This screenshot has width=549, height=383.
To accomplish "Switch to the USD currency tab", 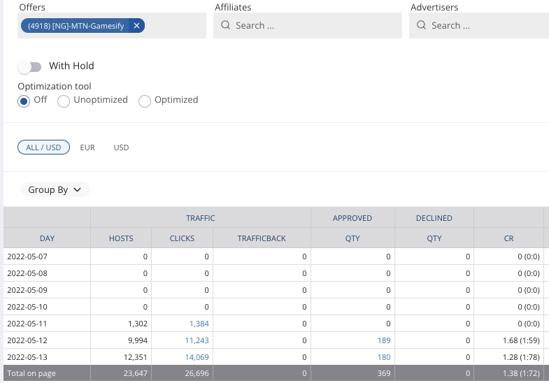I will (121, 147).
